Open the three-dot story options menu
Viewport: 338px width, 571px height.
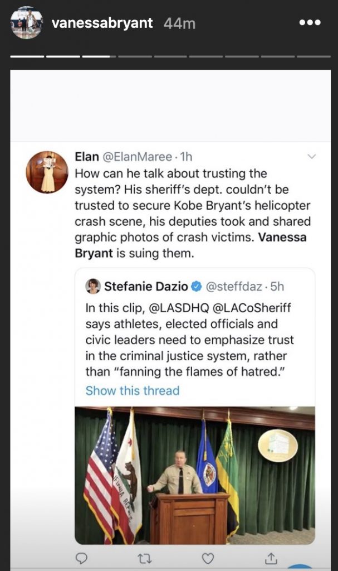point(310,23)
